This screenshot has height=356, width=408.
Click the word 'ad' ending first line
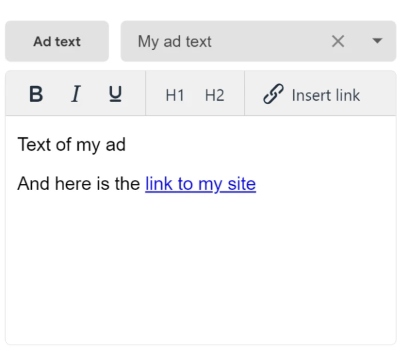tap(115, 144)
